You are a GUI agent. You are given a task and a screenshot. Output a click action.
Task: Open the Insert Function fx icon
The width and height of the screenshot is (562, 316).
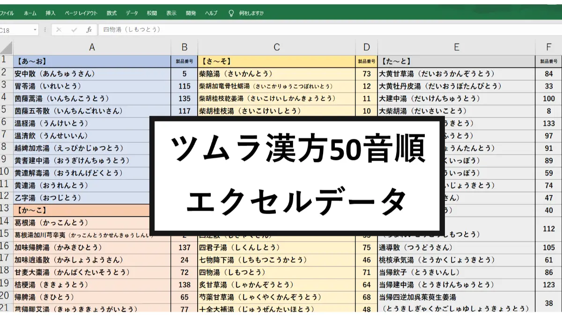point(89,30)
